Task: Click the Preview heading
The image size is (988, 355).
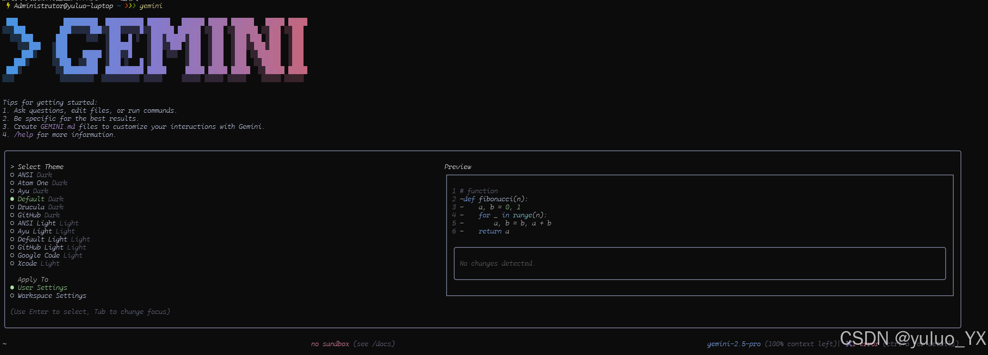Action: click(458, 167)
